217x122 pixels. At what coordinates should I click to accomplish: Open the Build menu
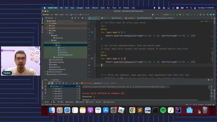(102, 8)
